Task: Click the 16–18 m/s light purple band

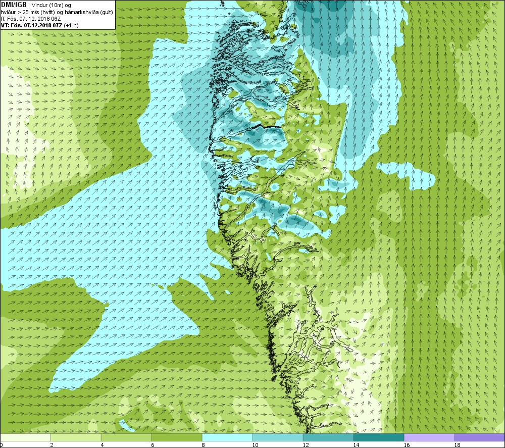Action: pyautogui.click(x=429, y=437)
